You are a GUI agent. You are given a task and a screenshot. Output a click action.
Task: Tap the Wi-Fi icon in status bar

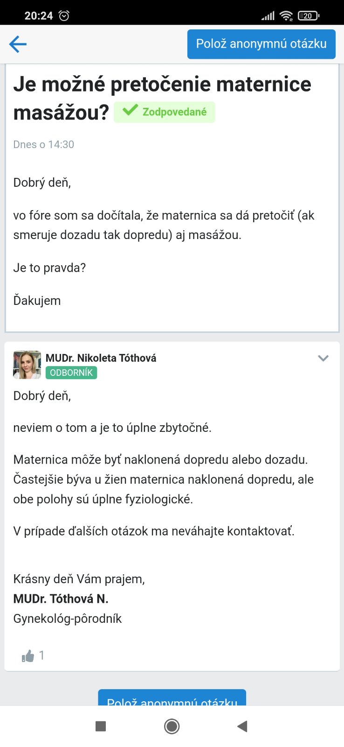coord(286,16)
